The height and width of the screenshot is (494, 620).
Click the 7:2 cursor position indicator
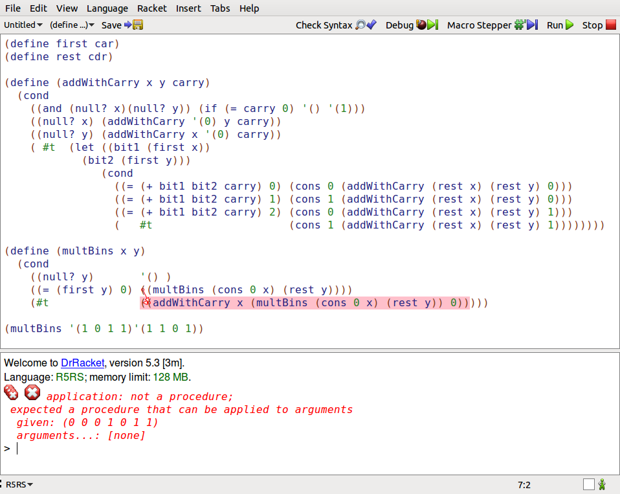[524, 484]
